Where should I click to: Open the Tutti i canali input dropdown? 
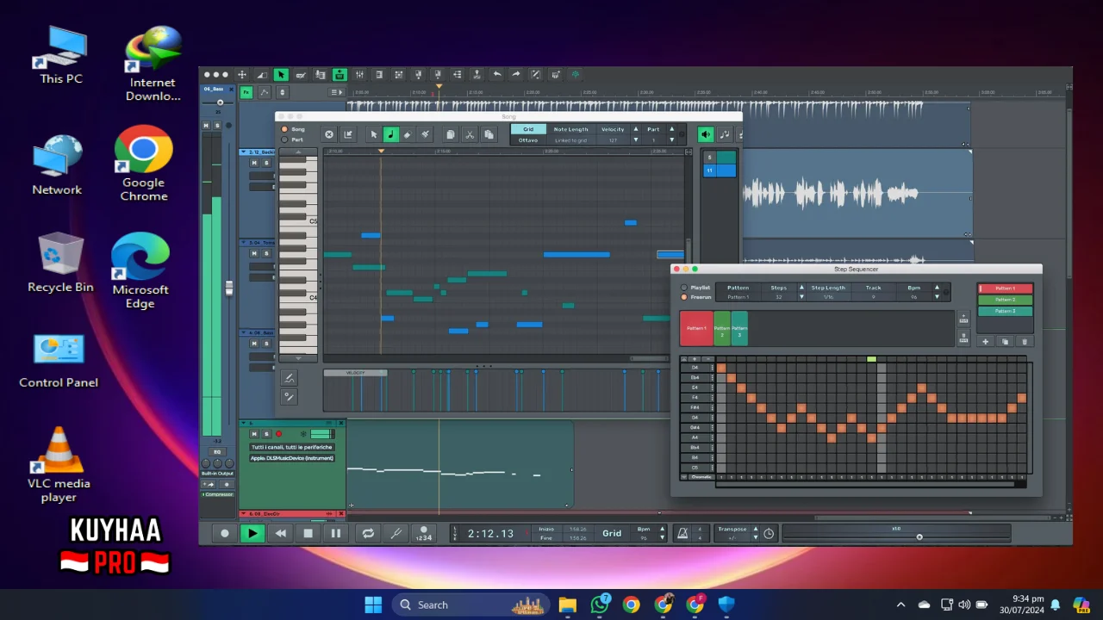point(291,447)
